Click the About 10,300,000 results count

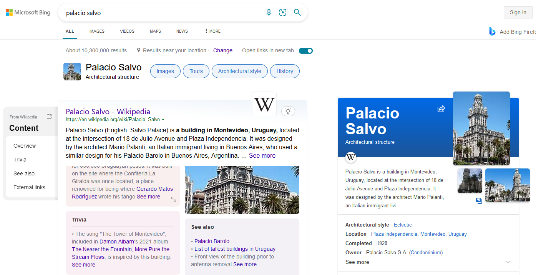pyautogui.click(x=96, y=50)
